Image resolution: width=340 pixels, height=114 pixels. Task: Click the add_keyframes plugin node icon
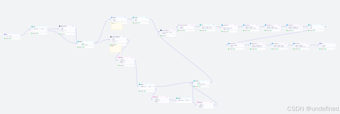[229, 43]
